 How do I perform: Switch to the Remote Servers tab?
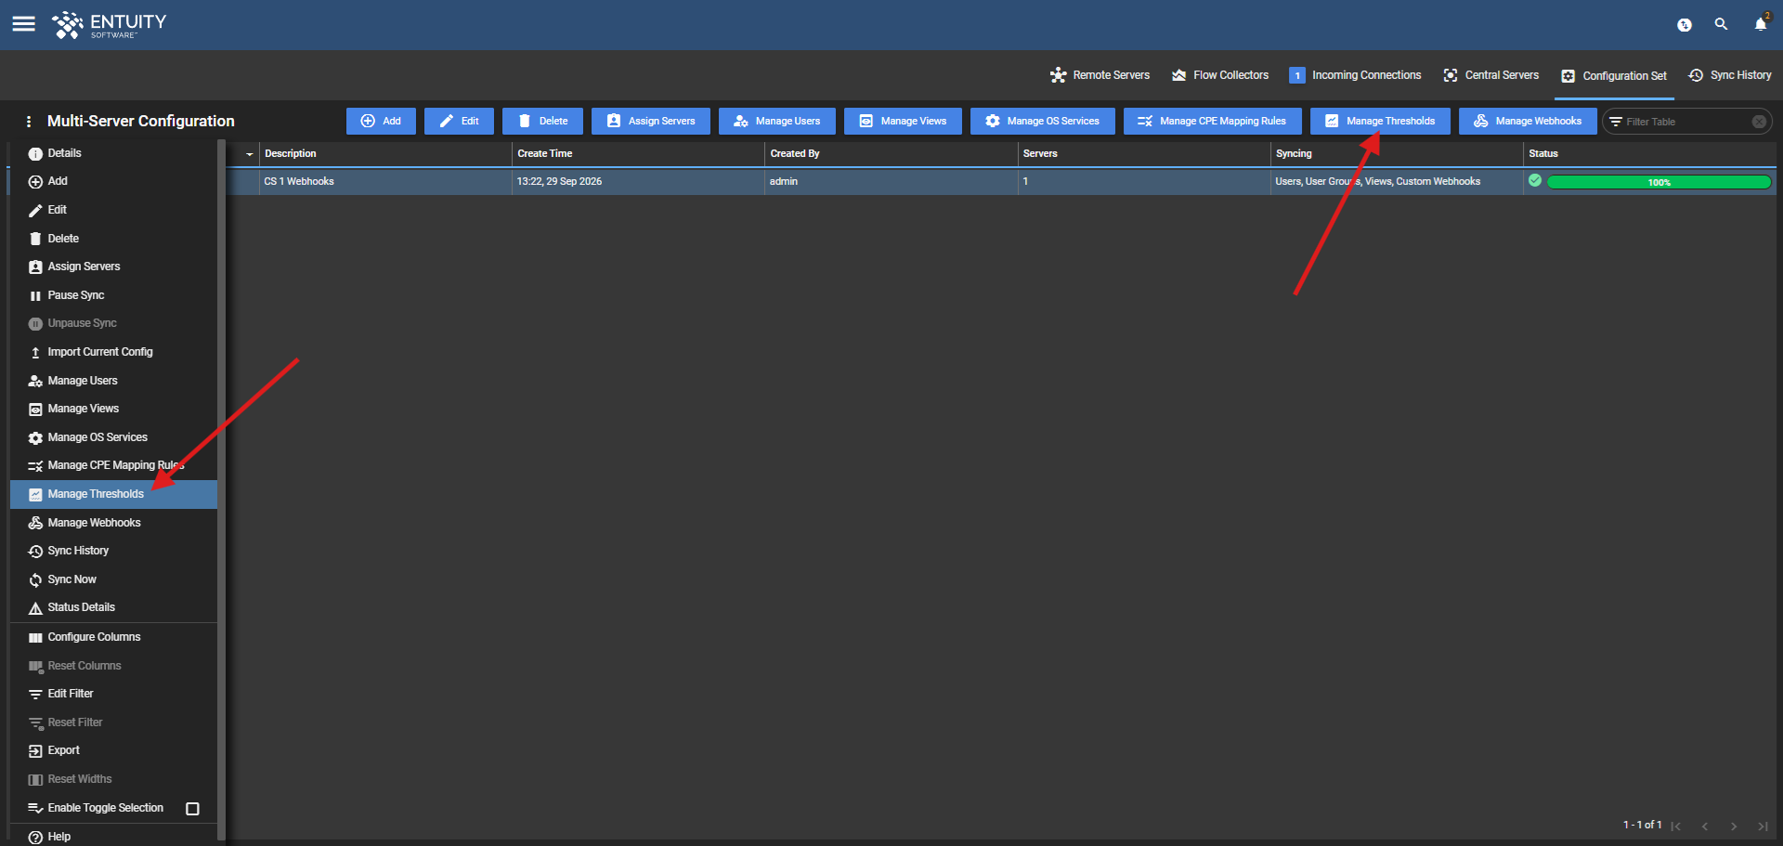1100,75
